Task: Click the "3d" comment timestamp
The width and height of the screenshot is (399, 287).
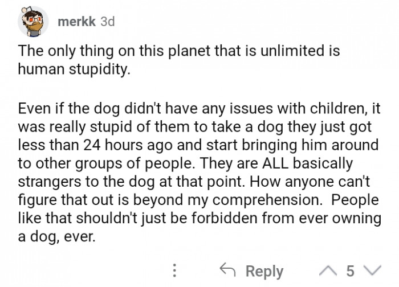Action: click(107, 22)
